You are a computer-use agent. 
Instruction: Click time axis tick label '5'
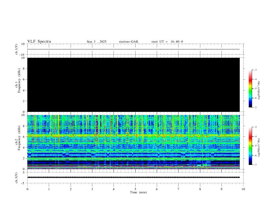135,189
